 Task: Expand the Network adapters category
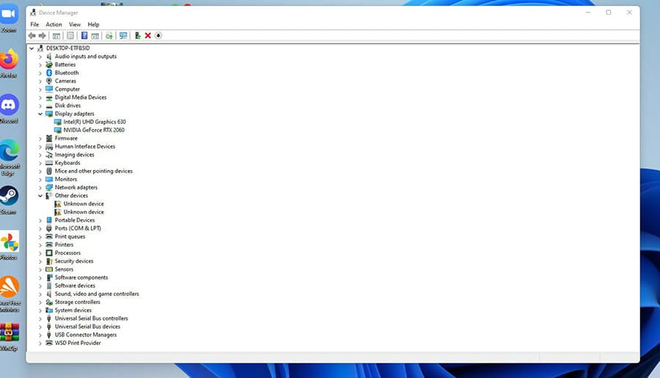click(40, 188)
